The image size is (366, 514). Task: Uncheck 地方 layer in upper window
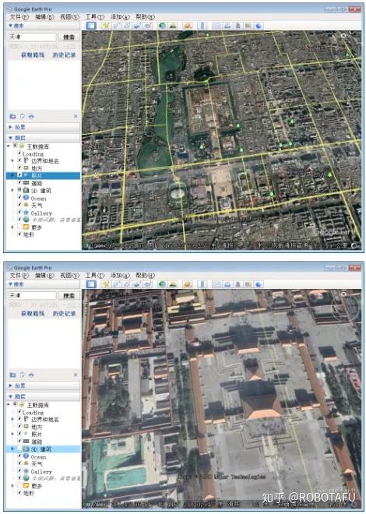pos(19,168)
